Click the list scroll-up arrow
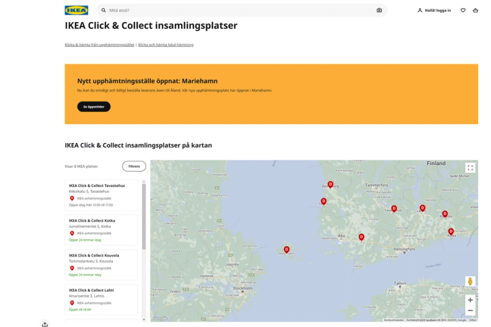The width and height of the screenshot is (491, 327). [x=144, y=182]
